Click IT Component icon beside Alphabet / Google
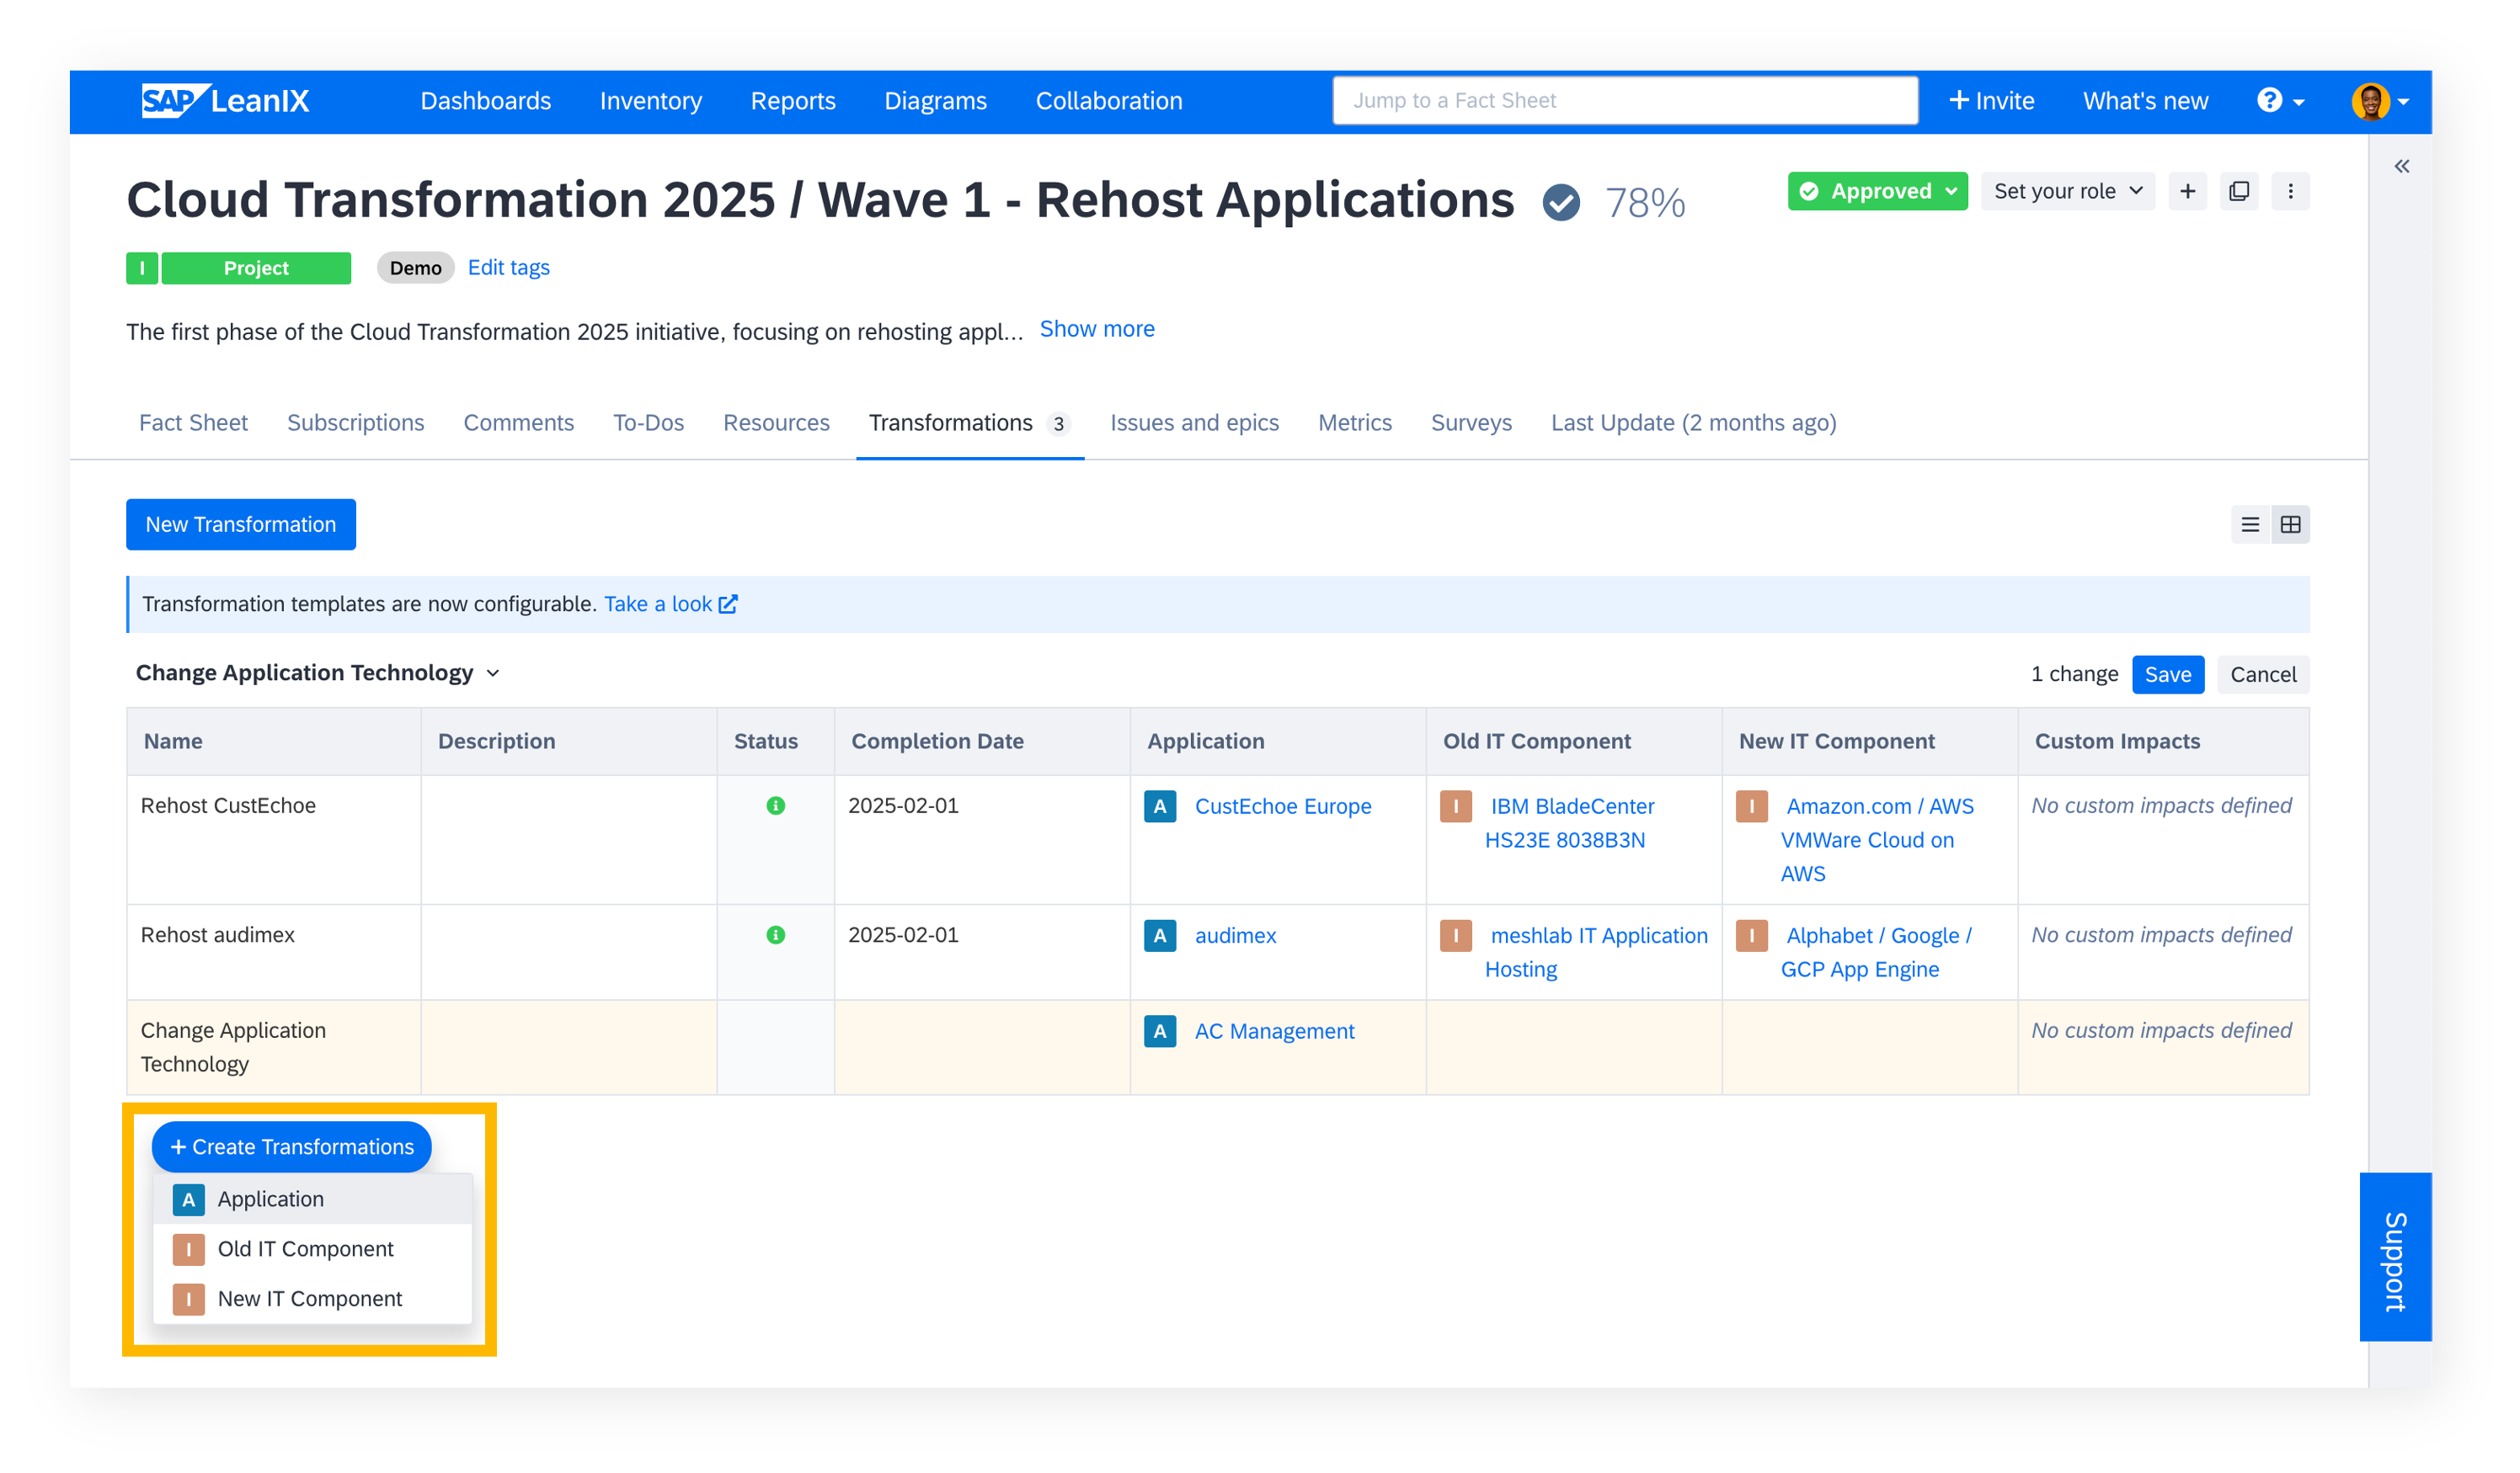This screenshot has height=1473, width=2520. point(1752,935)
